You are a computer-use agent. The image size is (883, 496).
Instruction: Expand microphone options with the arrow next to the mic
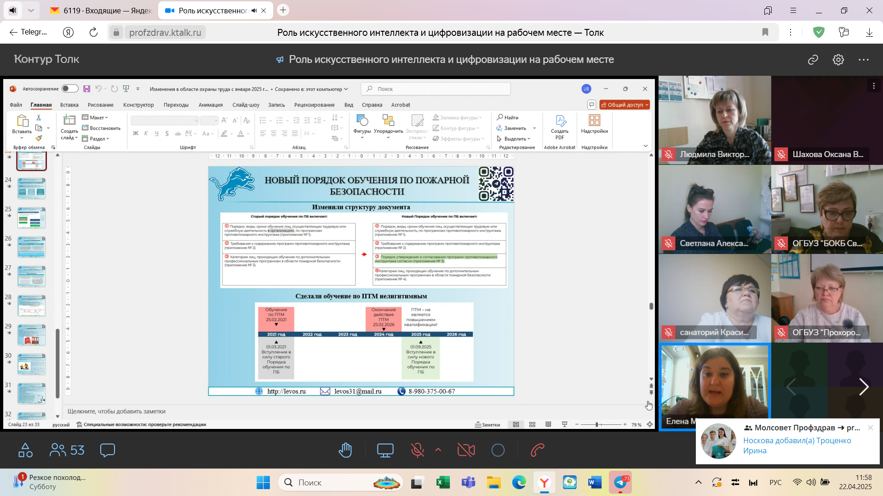(438, 450)
